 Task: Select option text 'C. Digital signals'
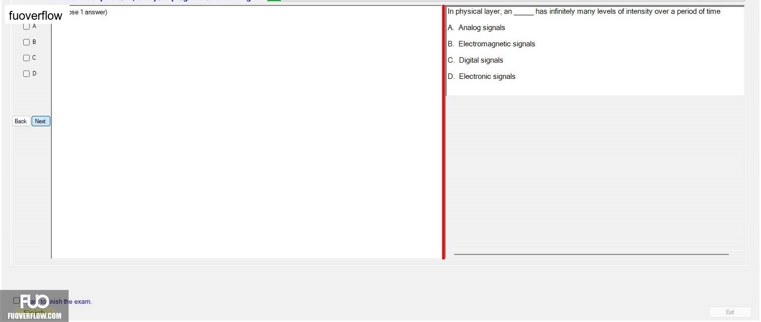coord(475,60)
